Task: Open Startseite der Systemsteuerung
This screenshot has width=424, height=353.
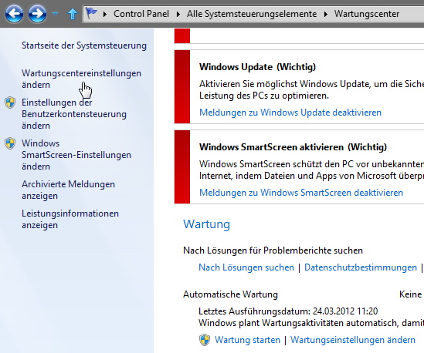Action: pyautogui.click(x=84, y=45)
